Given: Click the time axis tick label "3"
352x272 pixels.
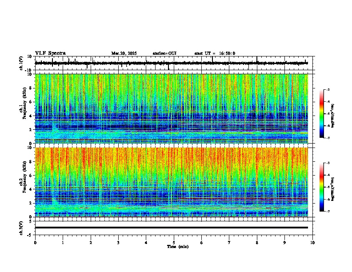Looking at the screenshot, I should pos(118,243).
